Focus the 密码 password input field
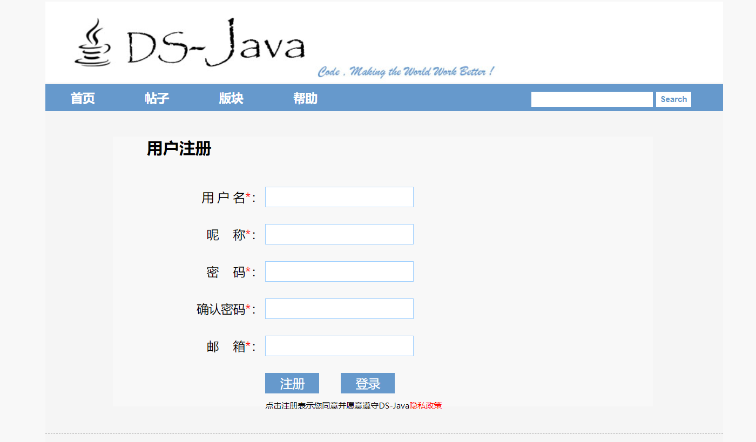 [339, 271]
